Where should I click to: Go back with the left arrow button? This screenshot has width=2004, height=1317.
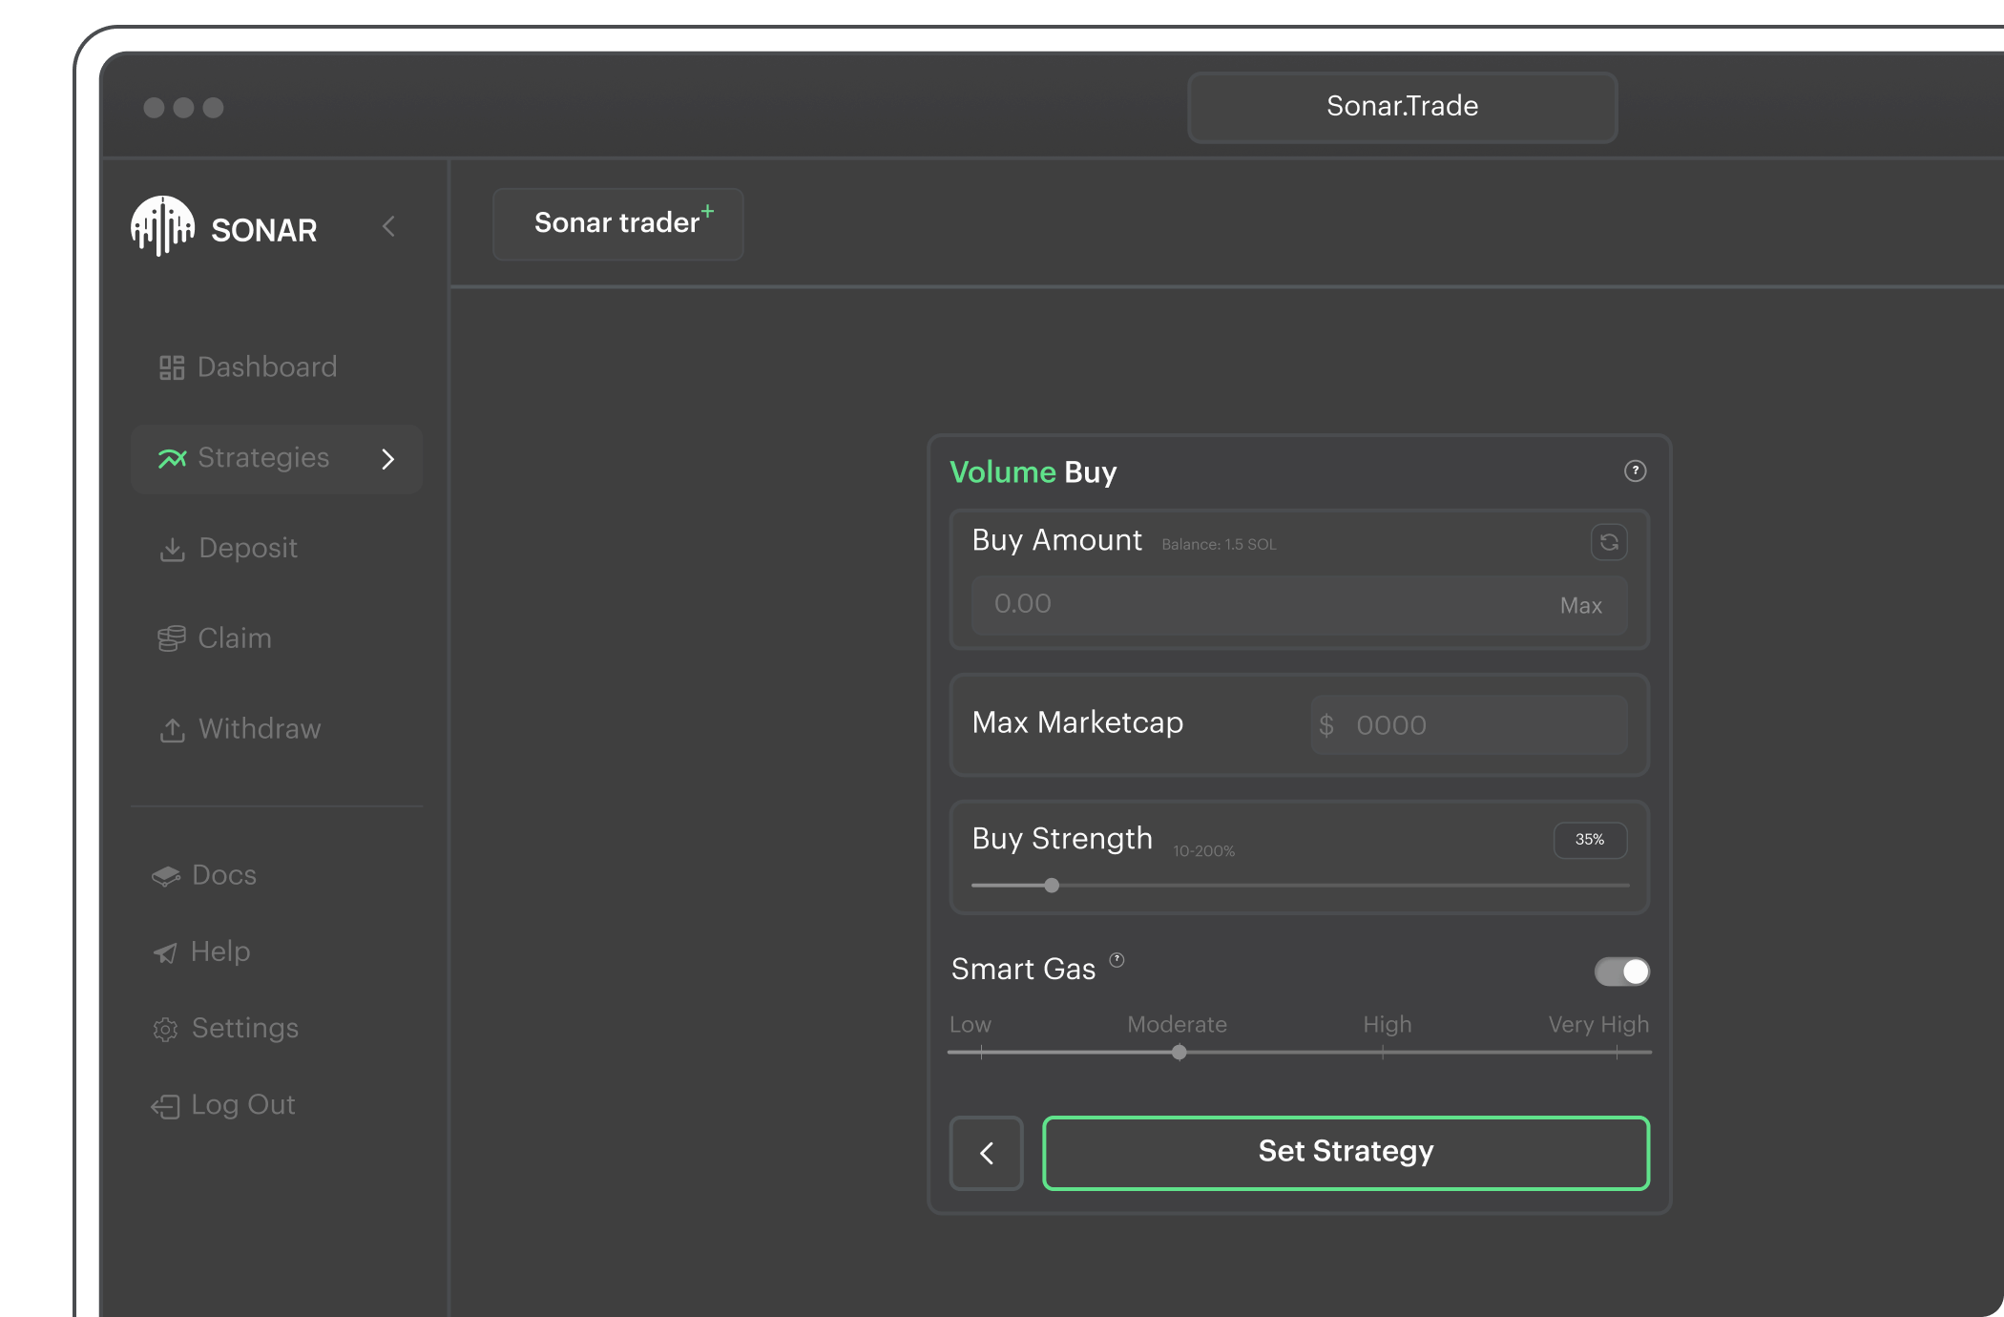[x=987, y=1153]
